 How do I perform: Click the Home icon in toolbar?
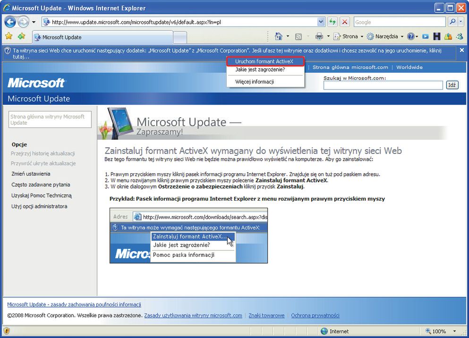[x=279, y=36]
